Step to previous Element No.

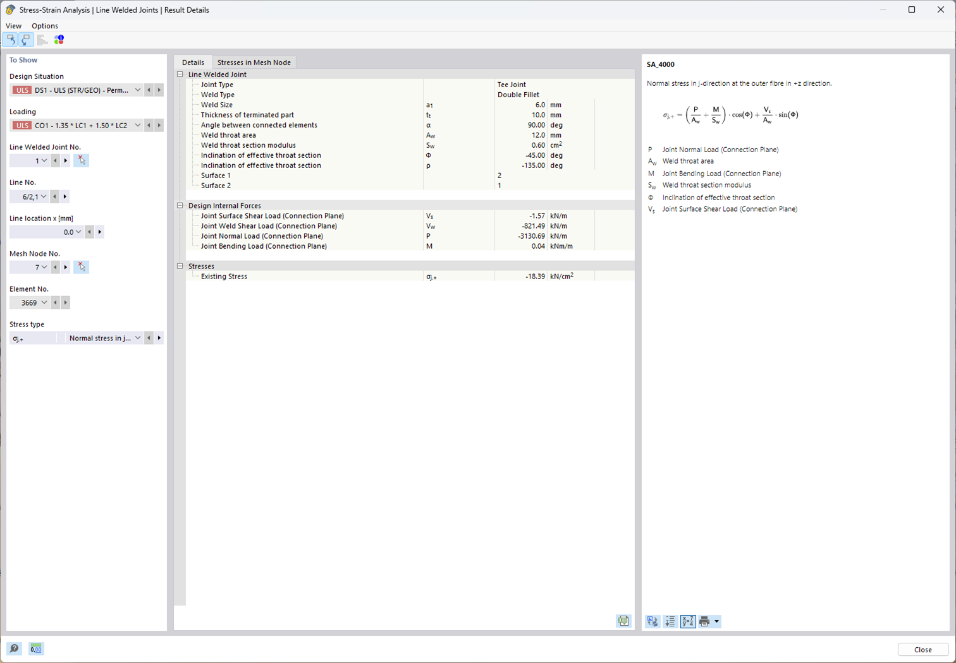pos(56,303)
